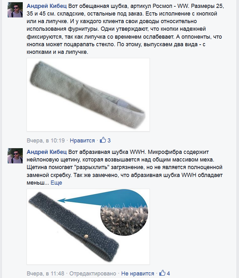View edit history via Отредактировано

tap(93, 273)
